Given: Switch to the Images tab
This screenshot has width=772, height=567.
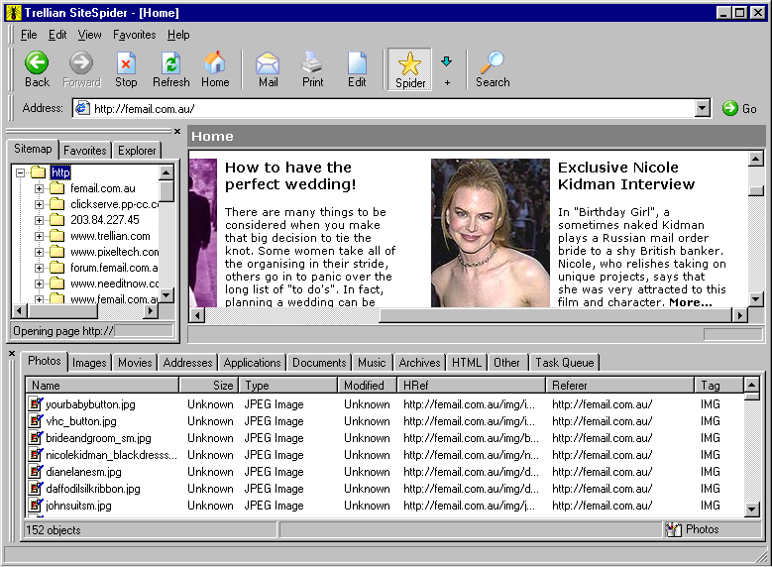Looking at the screenshot, I should (89, 363).
